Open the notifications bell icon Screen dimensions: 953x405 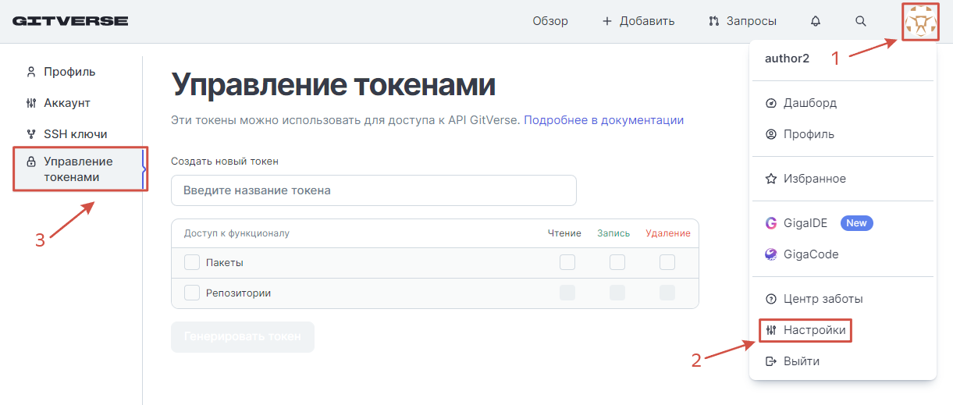click(x=816, y=21)
